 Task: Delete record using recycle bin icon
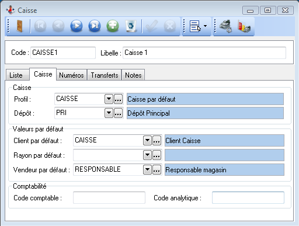pyautogui.click(x=131, y=26)
